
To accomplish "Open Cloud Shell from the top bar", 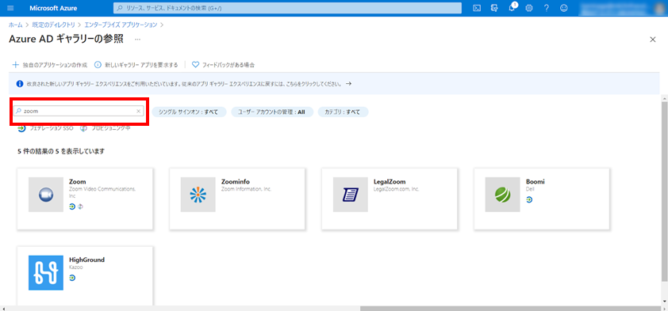I will click(x=478, y=8).
